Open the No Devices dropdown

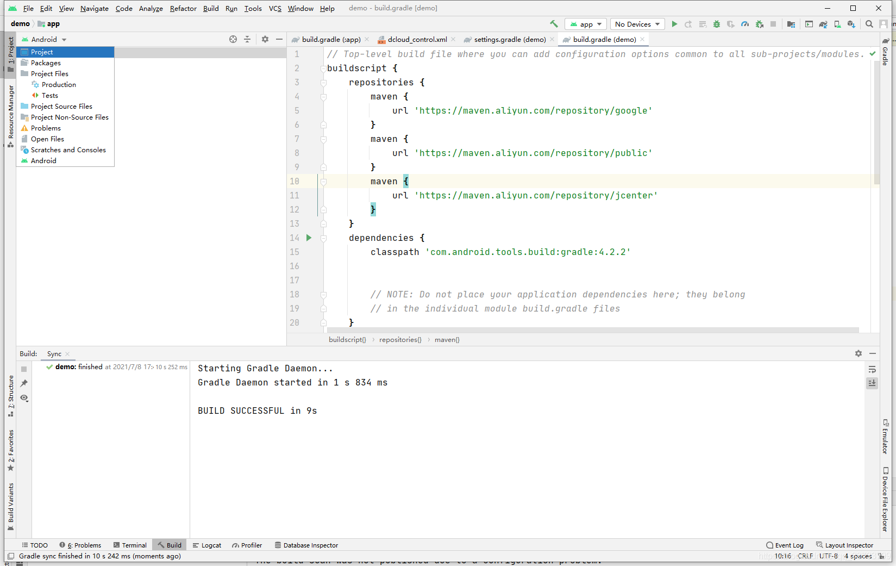pos(637,24)
